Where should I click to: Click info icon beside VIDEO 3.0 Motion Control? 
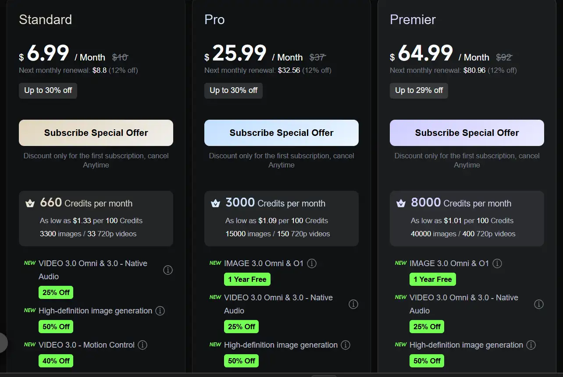tap(143, 345)
